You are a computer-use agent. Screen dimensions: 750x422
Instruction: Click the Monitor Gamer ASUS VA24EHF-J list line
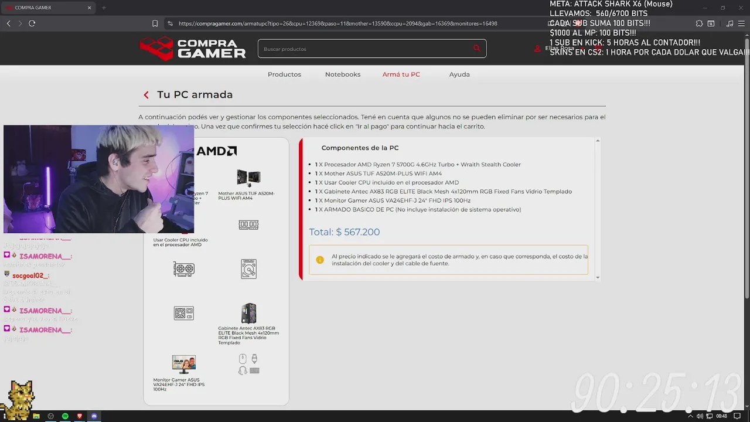pos(393,200)
